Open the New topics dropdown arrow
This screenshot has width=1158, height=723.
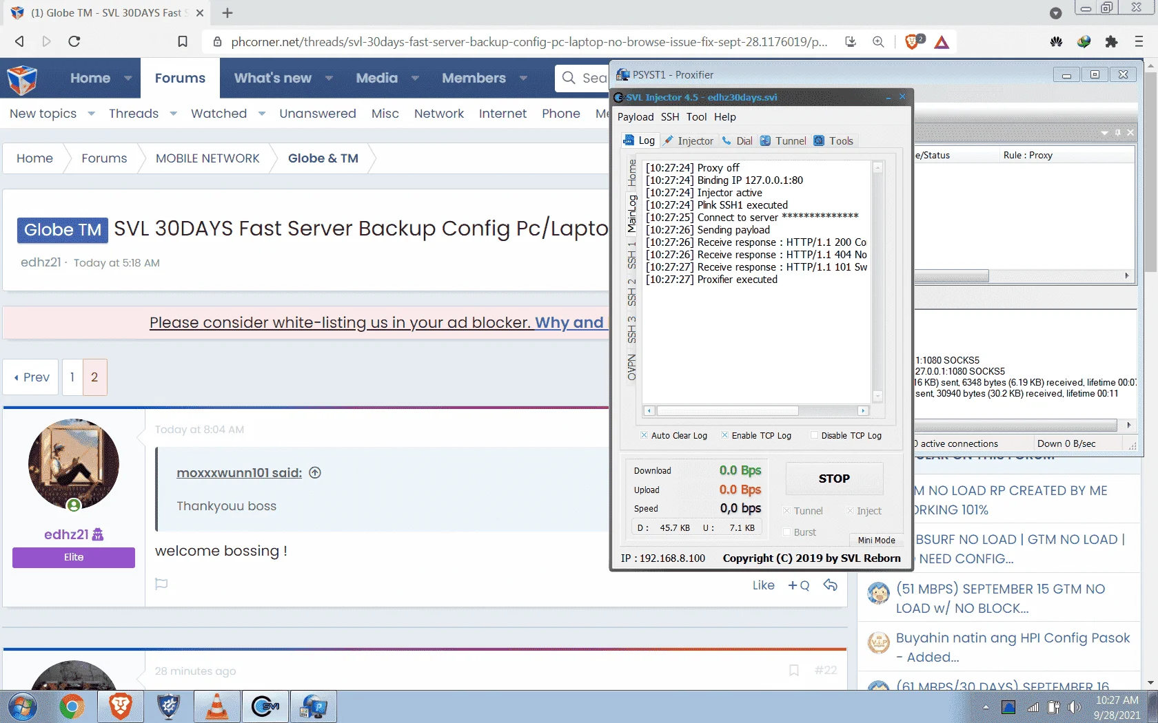click(91, 114)
